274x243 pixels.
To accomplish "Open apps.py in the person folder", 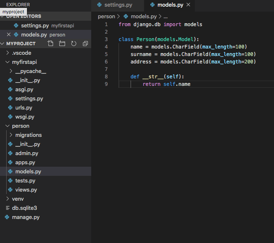I will click(46, 162).
